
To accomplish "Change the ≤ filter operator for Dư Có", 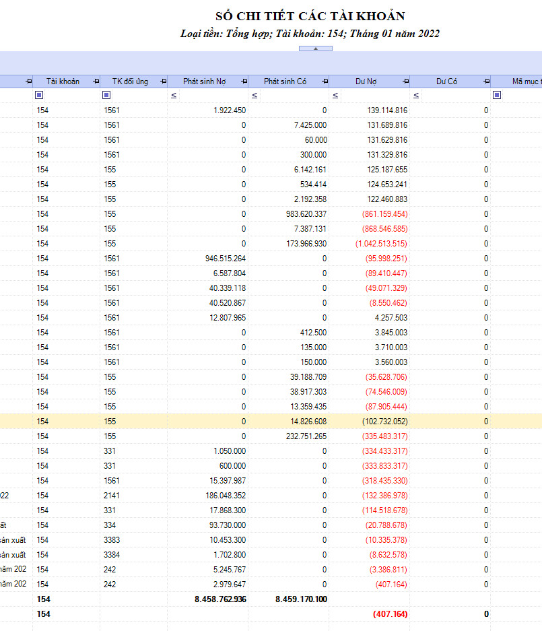I will pos(416,96).
